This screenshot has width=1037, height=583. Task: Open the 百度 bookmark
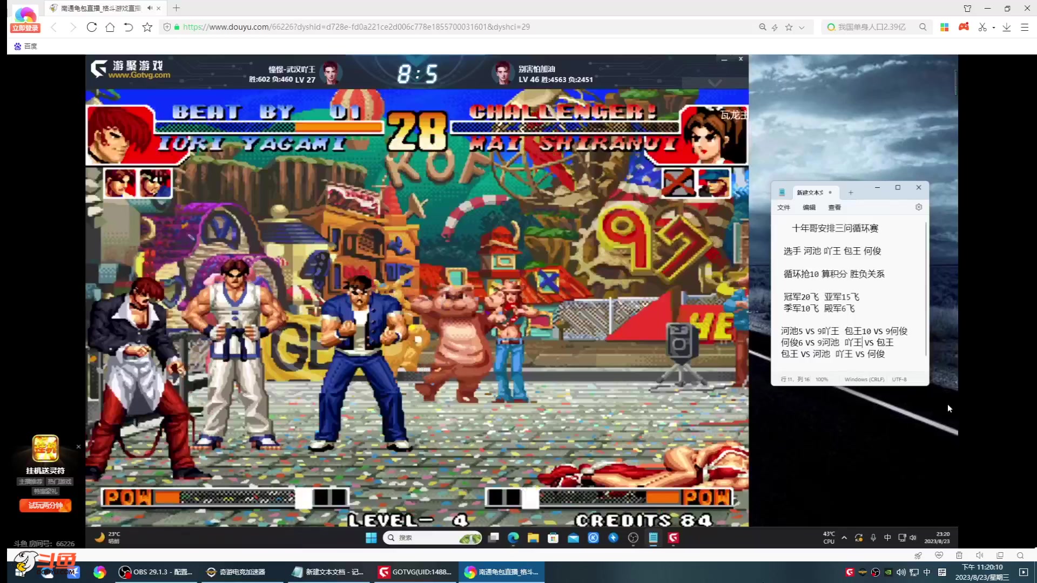(x=26, y=46)
